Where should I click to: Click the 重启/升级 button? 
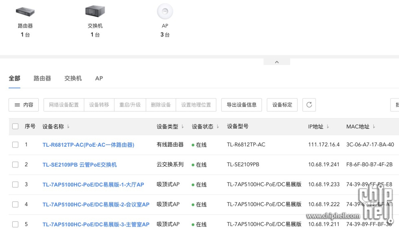130,105
